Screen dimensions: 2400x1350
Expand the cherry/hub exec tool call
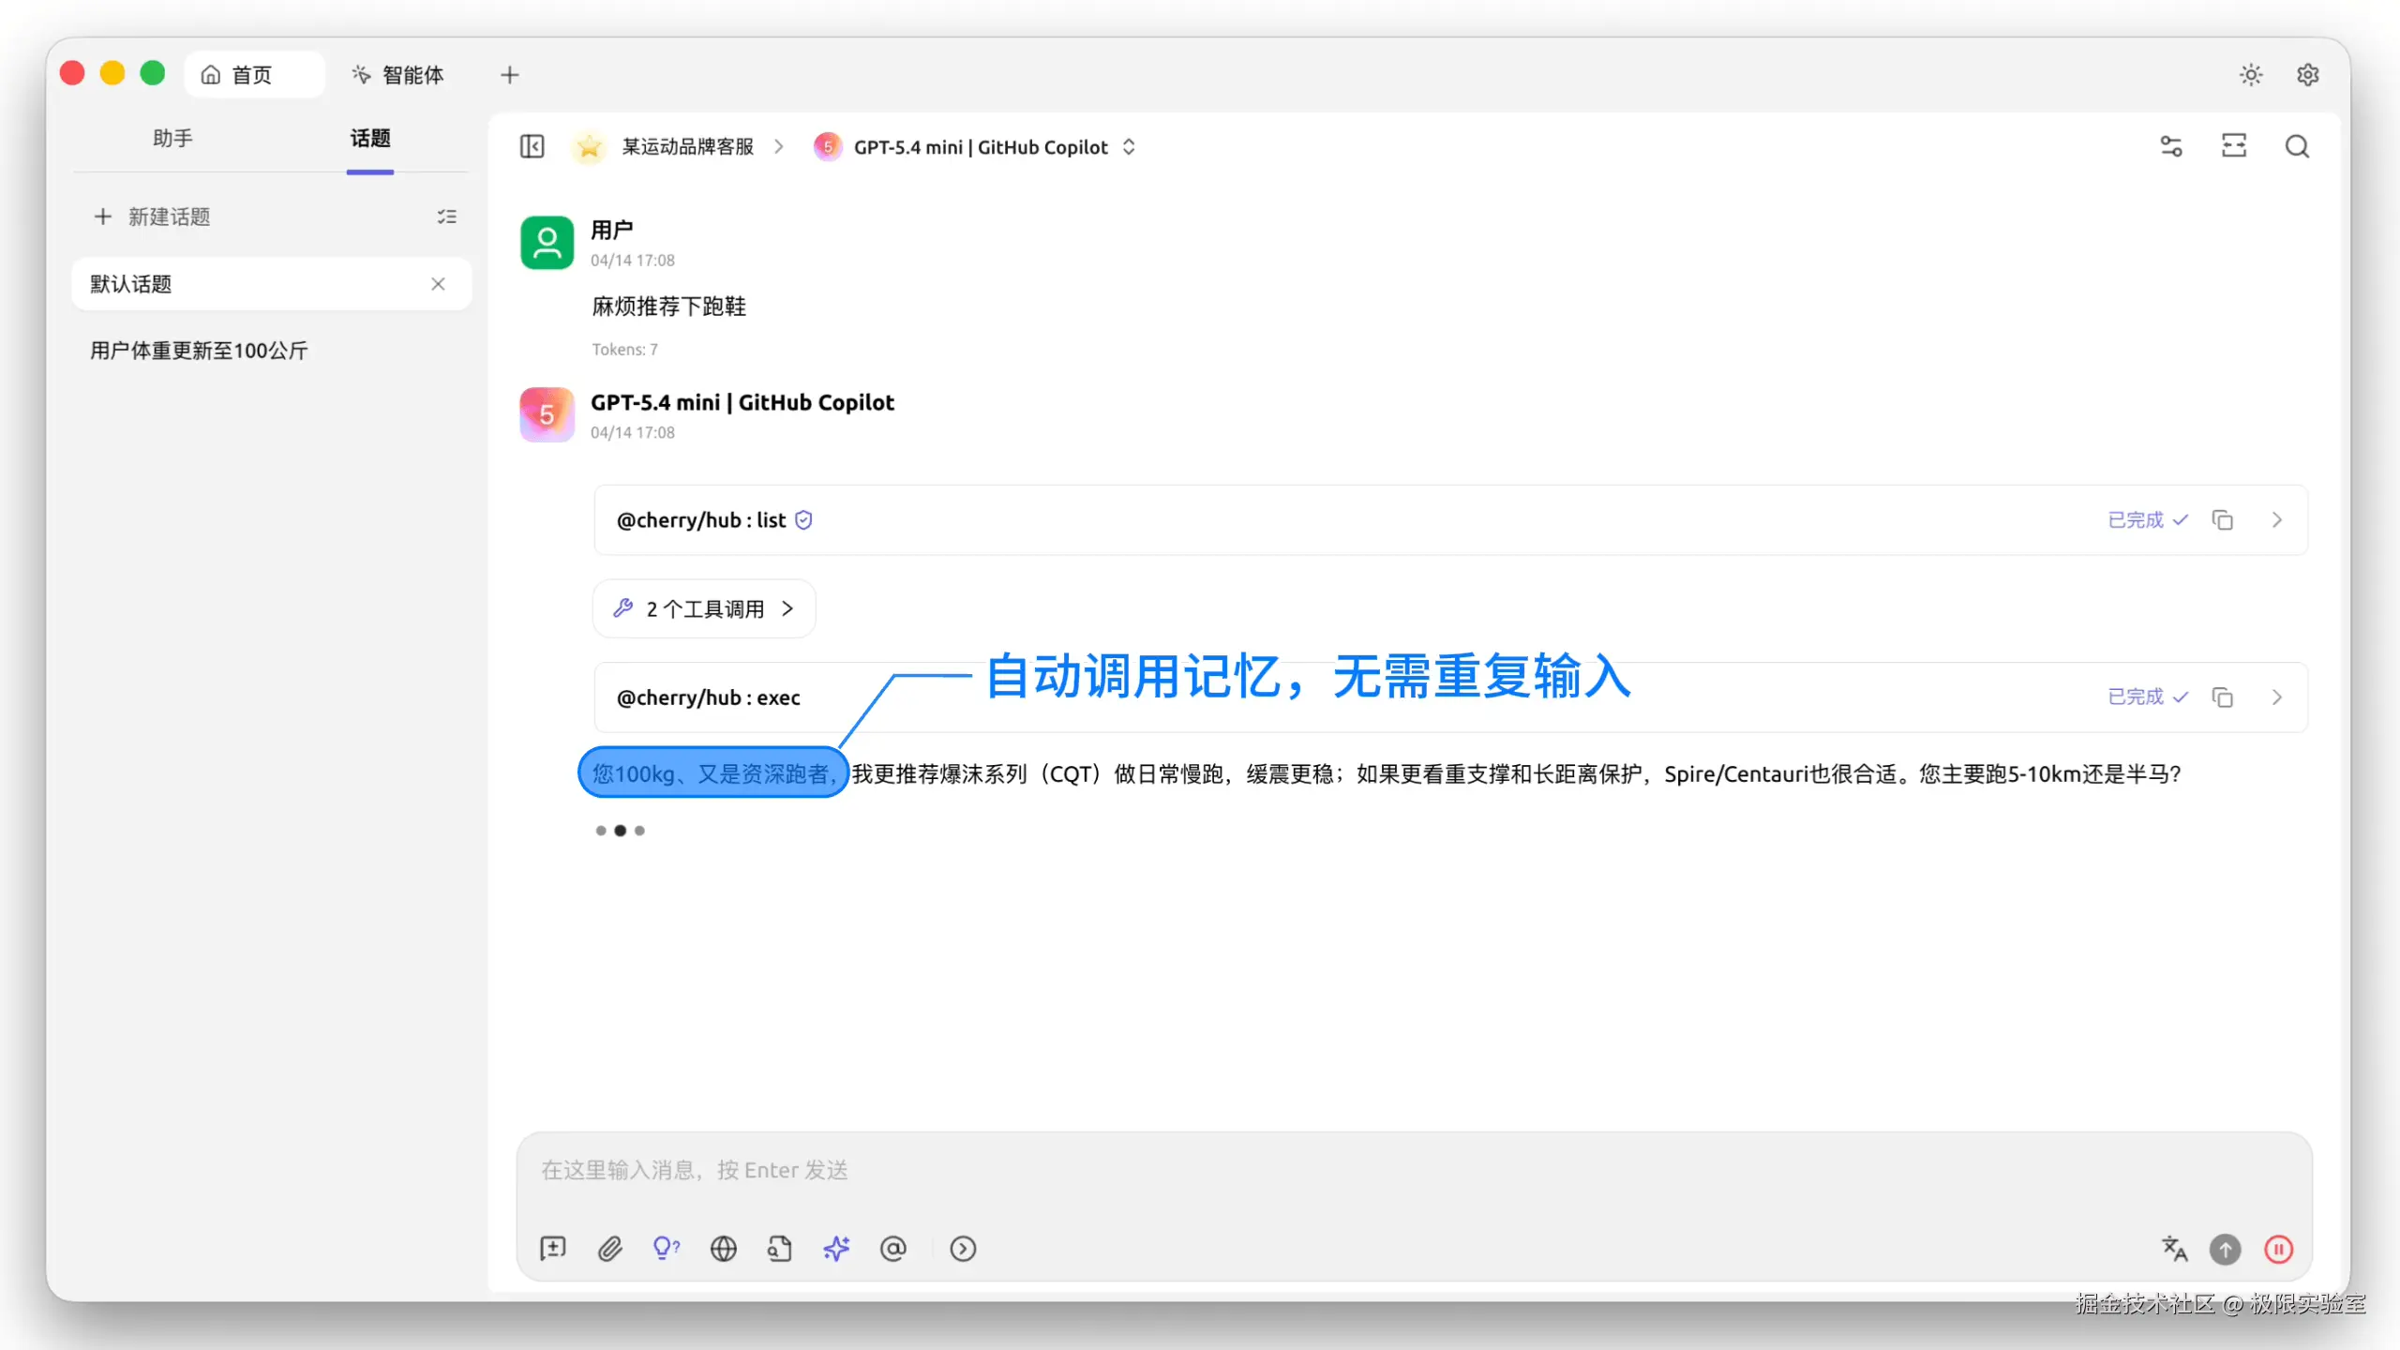click(2276, 697)
